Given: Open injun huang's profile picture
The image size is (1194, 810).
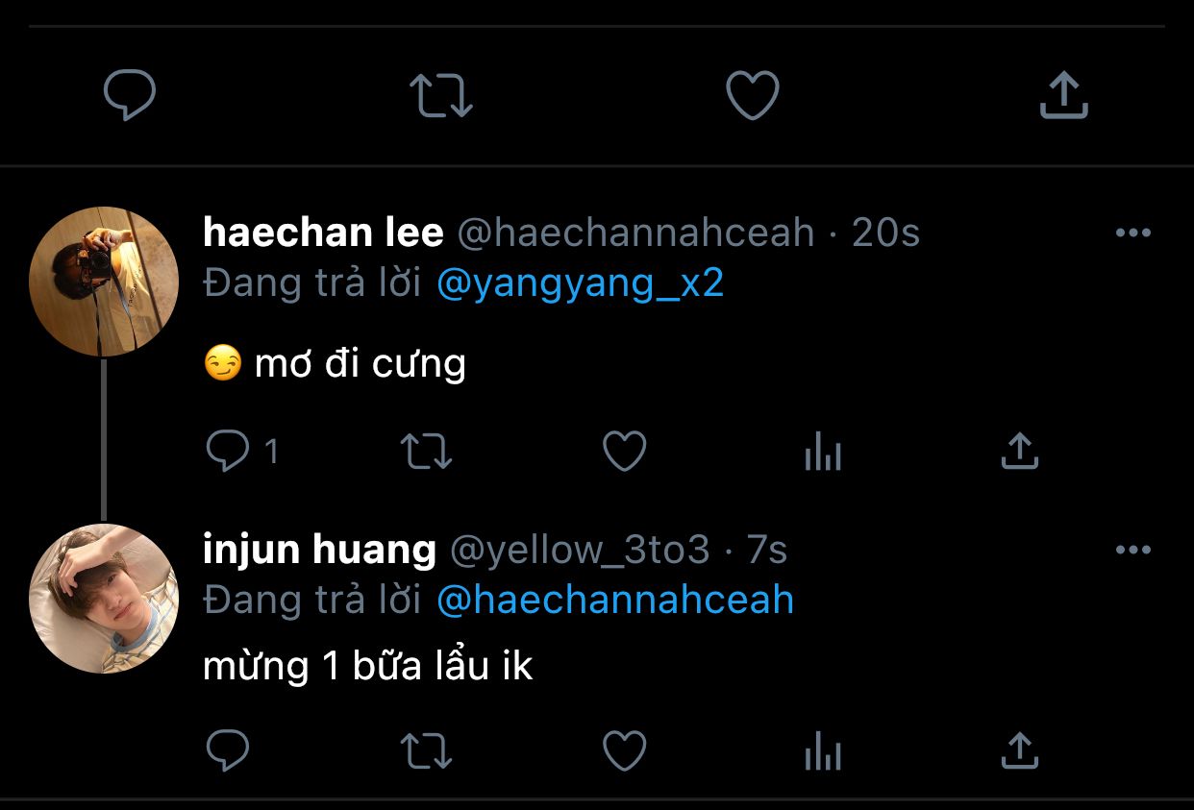Looking at the screenshot, I should (104, 599).
